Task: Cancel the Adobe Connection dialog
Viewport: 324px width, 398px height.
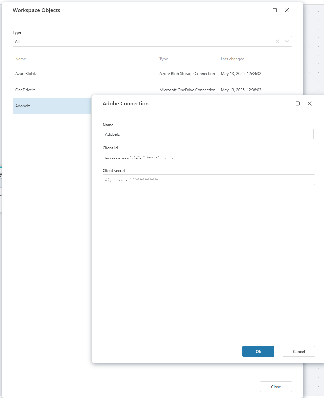Action: 299,351
